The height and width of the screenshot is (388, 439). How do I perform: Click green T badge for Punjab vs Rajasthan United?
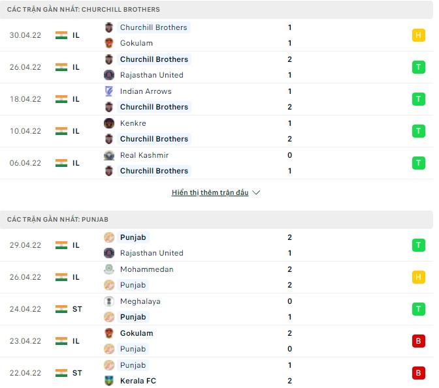418,245
